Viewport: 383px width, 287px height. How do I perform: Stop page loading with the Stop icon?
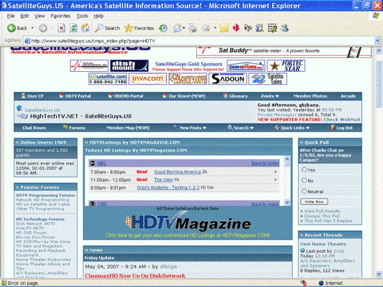tap(61, 28)
